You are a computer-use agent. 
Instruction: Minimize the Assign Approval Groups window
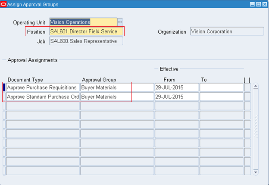(251, 4)
